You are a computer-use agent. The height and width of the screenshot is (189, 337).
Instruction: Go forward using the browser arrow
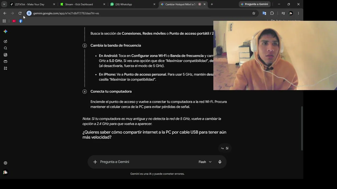pyautogui.click(x=12, y=13)
